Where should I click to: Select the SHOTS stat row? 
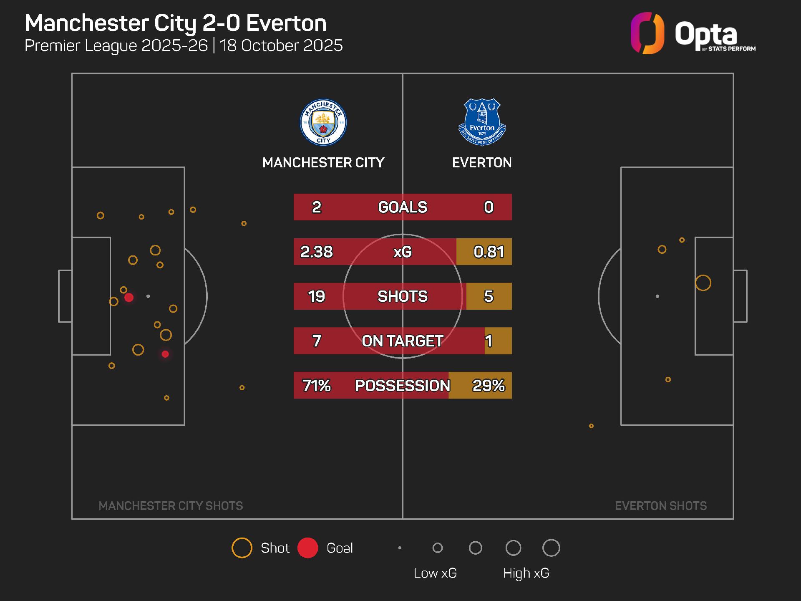coord(403,296)
